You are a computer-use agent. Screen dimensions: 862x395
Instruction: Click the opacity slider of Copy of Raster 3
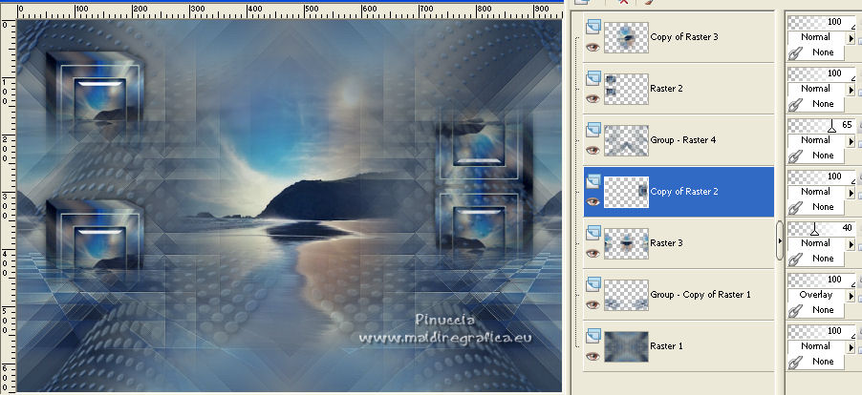821,22
